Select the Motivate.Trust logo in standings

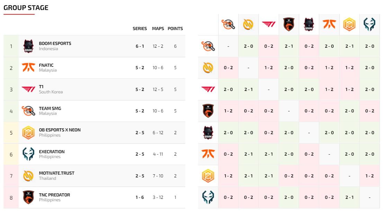[28, 176]
